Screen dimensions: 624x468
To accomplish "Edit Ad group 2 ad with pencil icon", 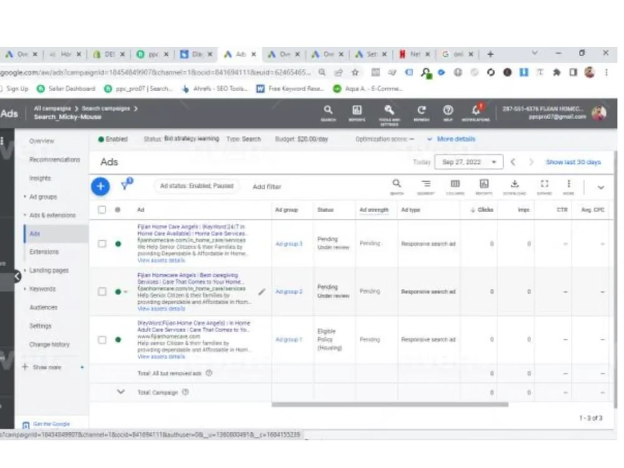I will (261, 292).
